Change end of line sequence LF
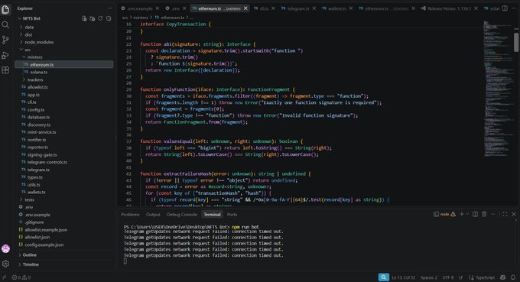Screen dimensions: 520x282 tap(461, 277)
